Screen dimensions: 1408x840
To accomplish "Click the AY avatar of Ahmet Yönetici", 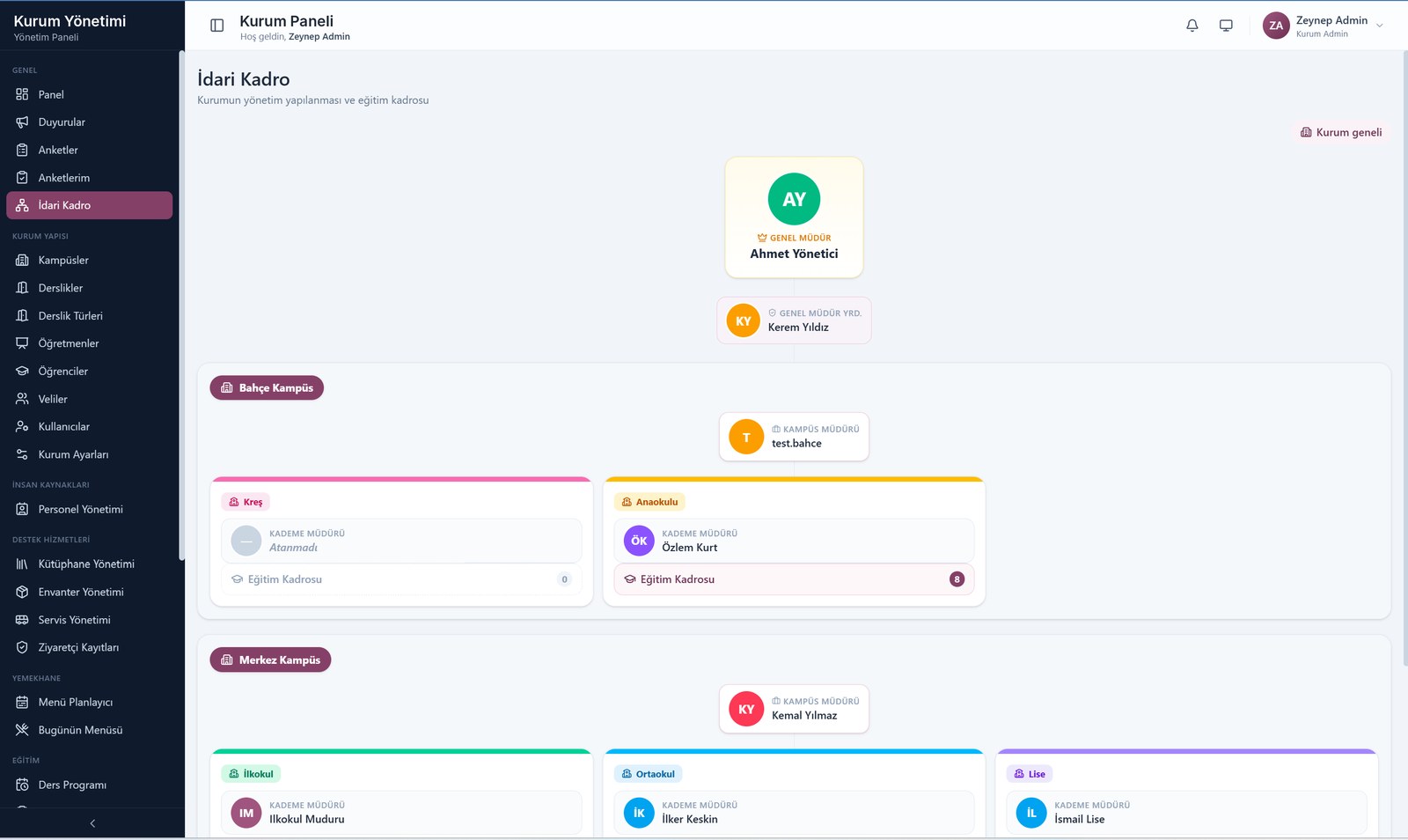I will [x=794, y=199].
